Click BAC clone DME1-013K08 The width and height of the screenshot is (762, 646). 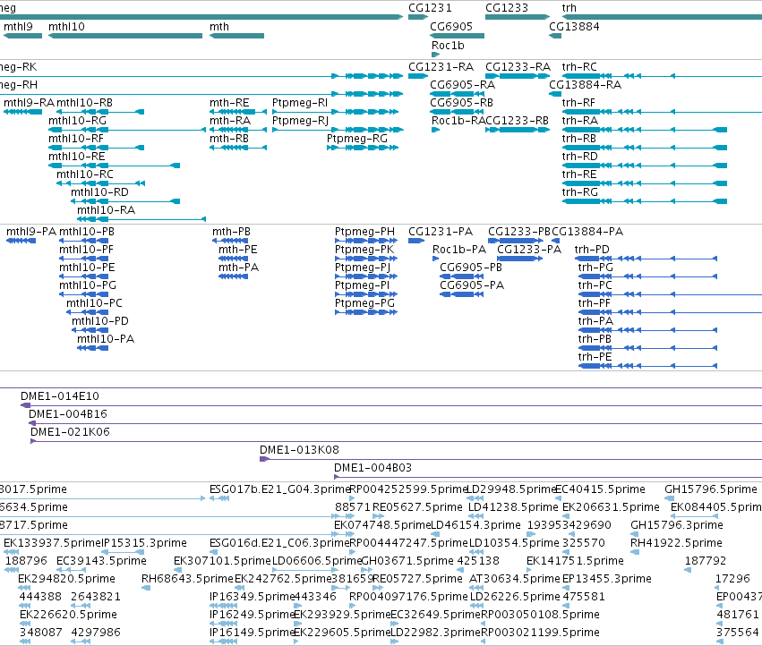tap(299, 450)
